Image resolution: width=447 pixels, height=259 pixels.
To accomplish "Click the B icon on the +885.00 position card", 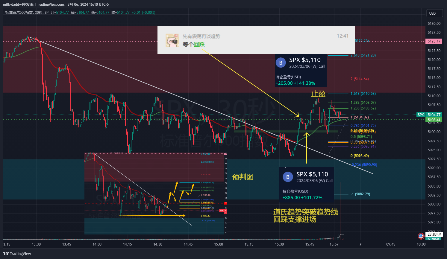I will (288, 177).
